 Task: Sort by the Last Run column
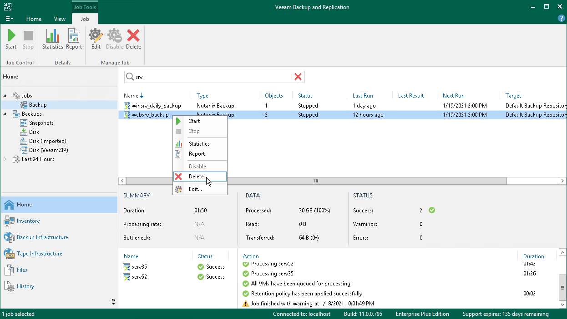pyautogui.click(x=363, y=96)
